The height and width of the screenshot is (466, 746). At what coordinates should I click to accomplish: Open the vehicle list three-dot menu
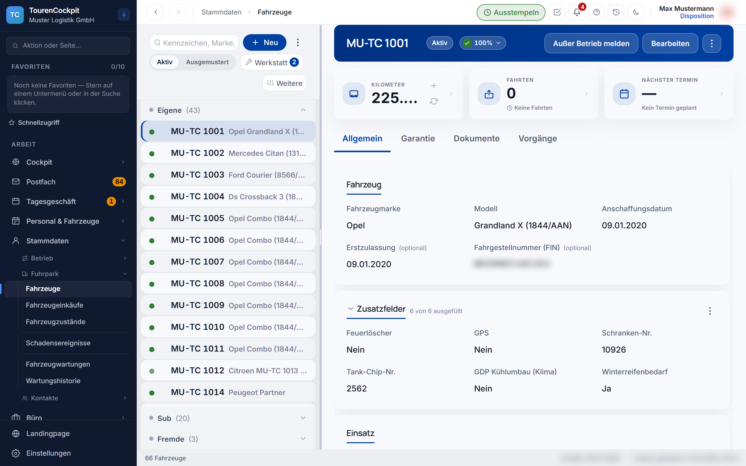pyautogui.click(x=298, y=42)
